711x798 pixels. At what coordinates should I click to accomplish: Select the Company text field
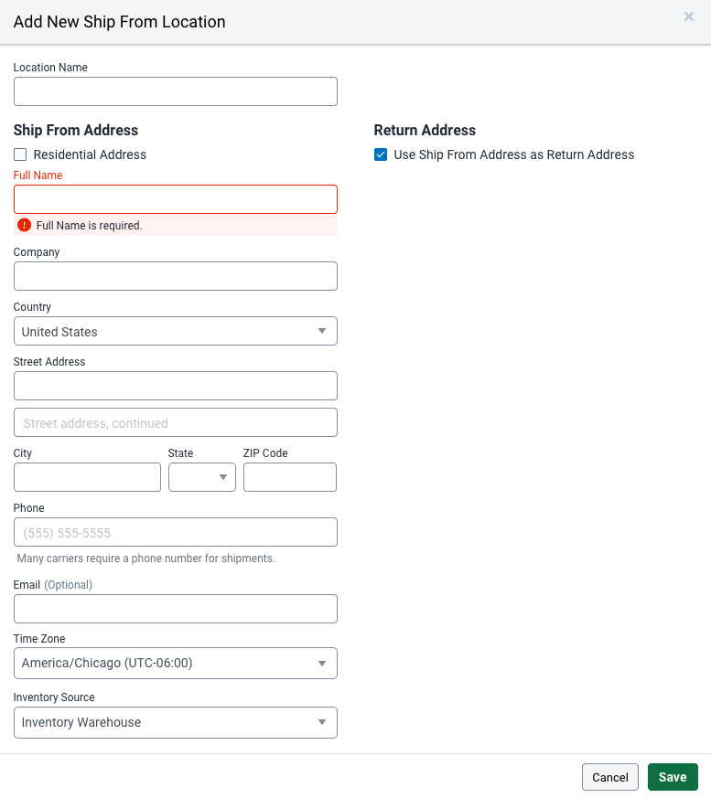tap(175, 276)
